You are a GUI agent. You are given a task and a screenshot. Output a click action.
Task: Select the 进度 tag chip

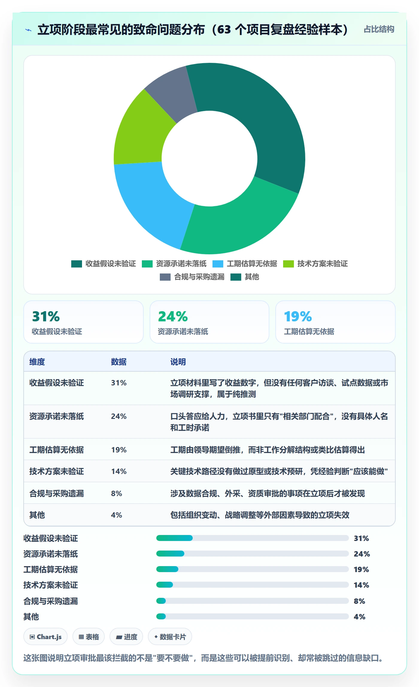[126, 637]
